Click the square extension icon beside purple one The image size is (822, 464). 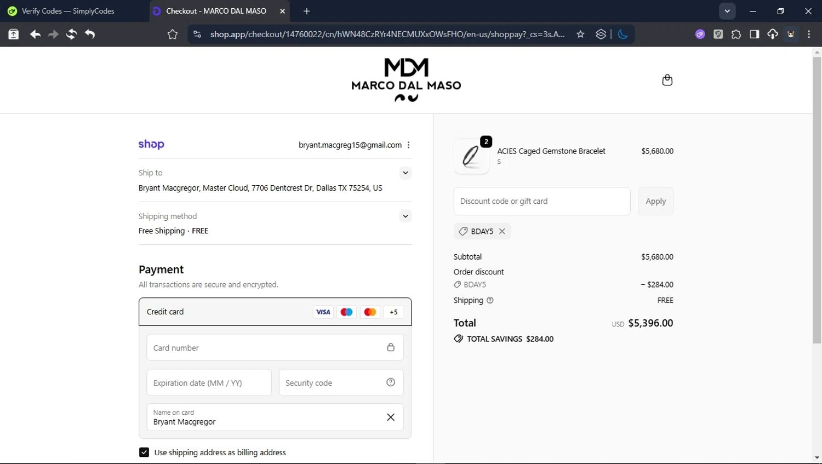718,35
